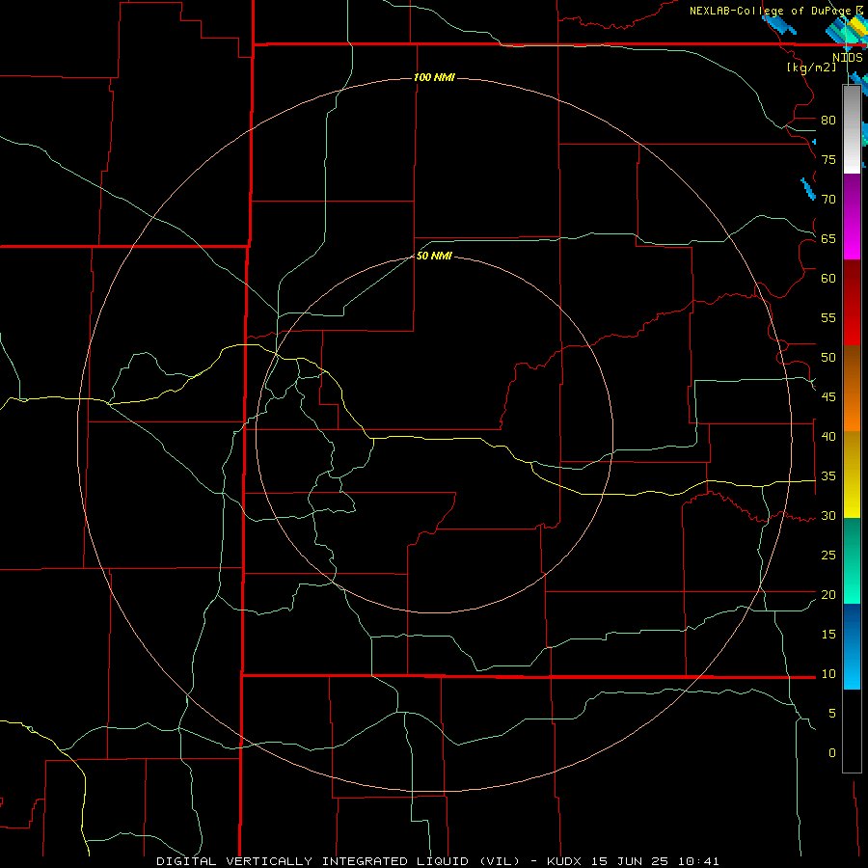
Task: Click the red segment of the color scale
Action: (x=852, y=303)
